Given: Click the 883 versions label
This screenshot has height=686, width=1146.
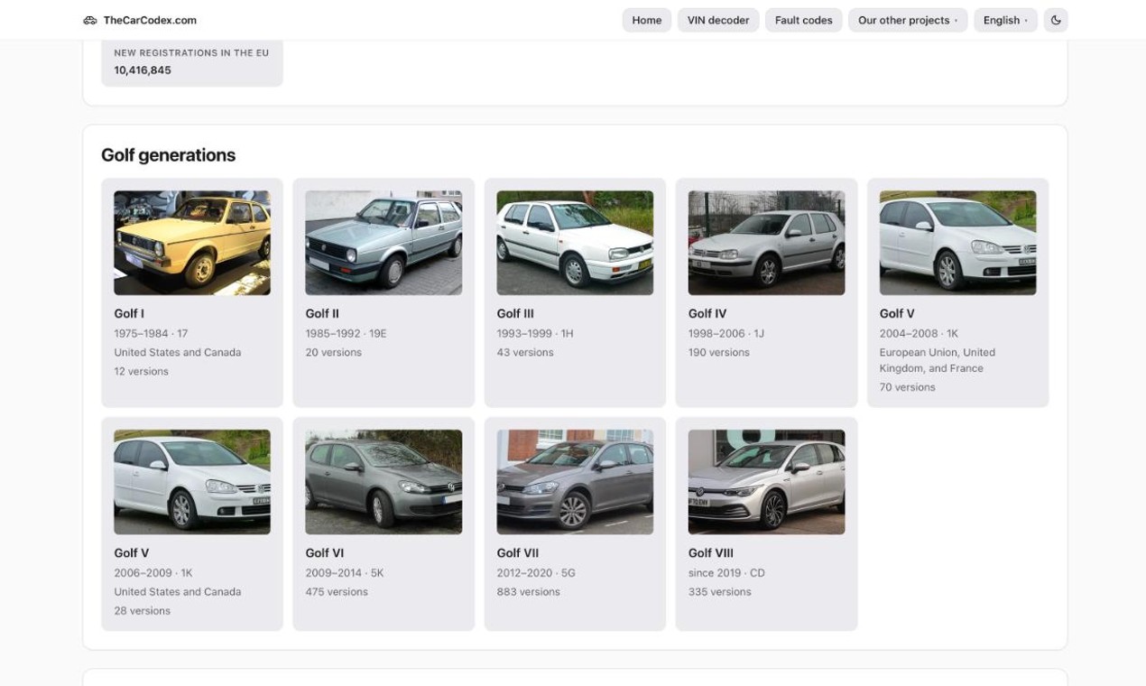Looking at the screenshot, I should click(x=529, y=591).
